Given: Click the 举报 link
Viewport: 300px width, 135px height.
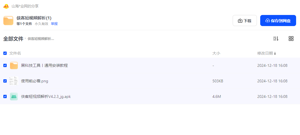Looking at the screenshot, I should (x=54, y=24).
